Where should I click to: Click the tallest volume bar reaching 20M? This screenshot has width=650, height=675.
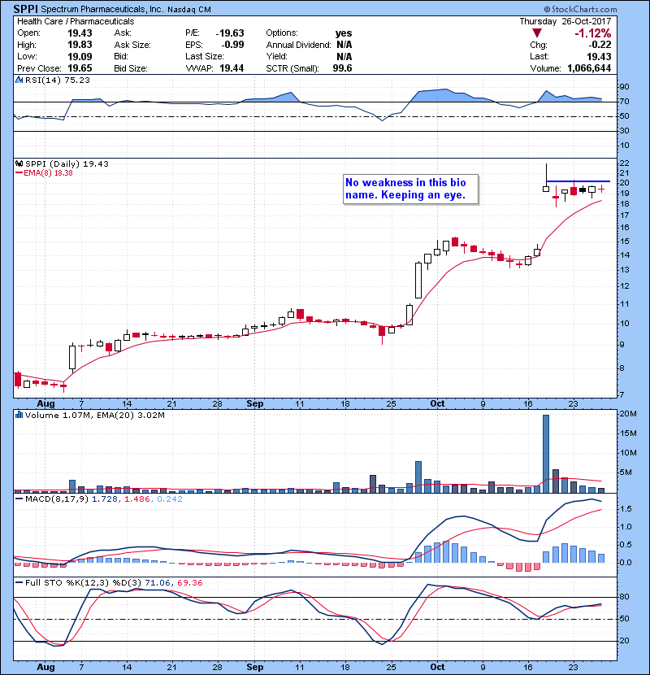tap(546, 454)
